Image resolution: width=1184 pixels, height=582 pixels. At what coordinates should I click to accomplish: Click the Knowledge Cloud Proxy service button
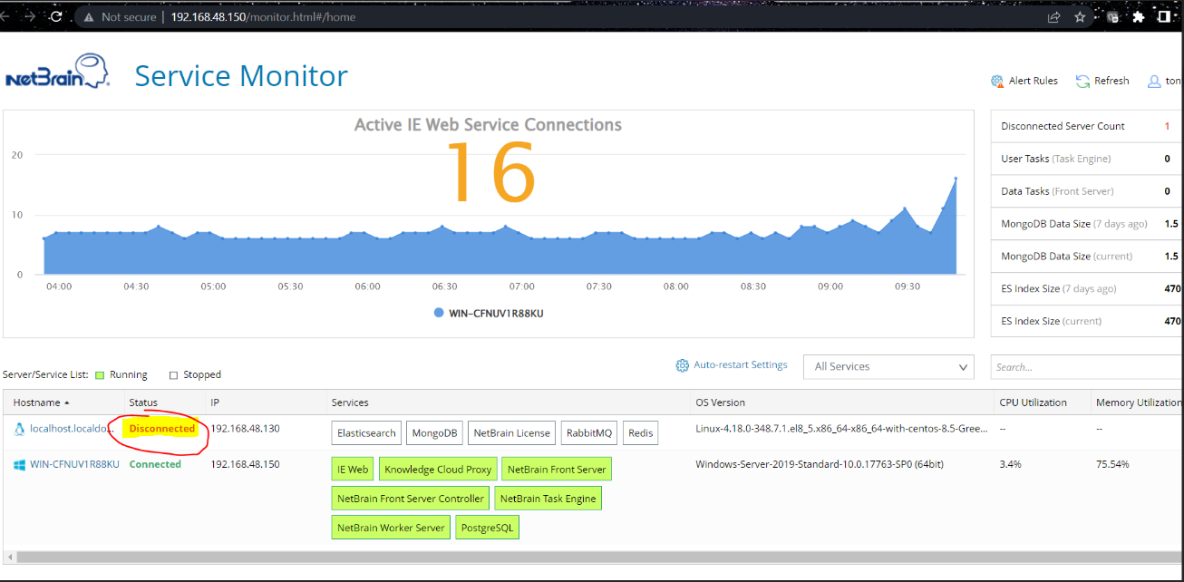point(438,469)
